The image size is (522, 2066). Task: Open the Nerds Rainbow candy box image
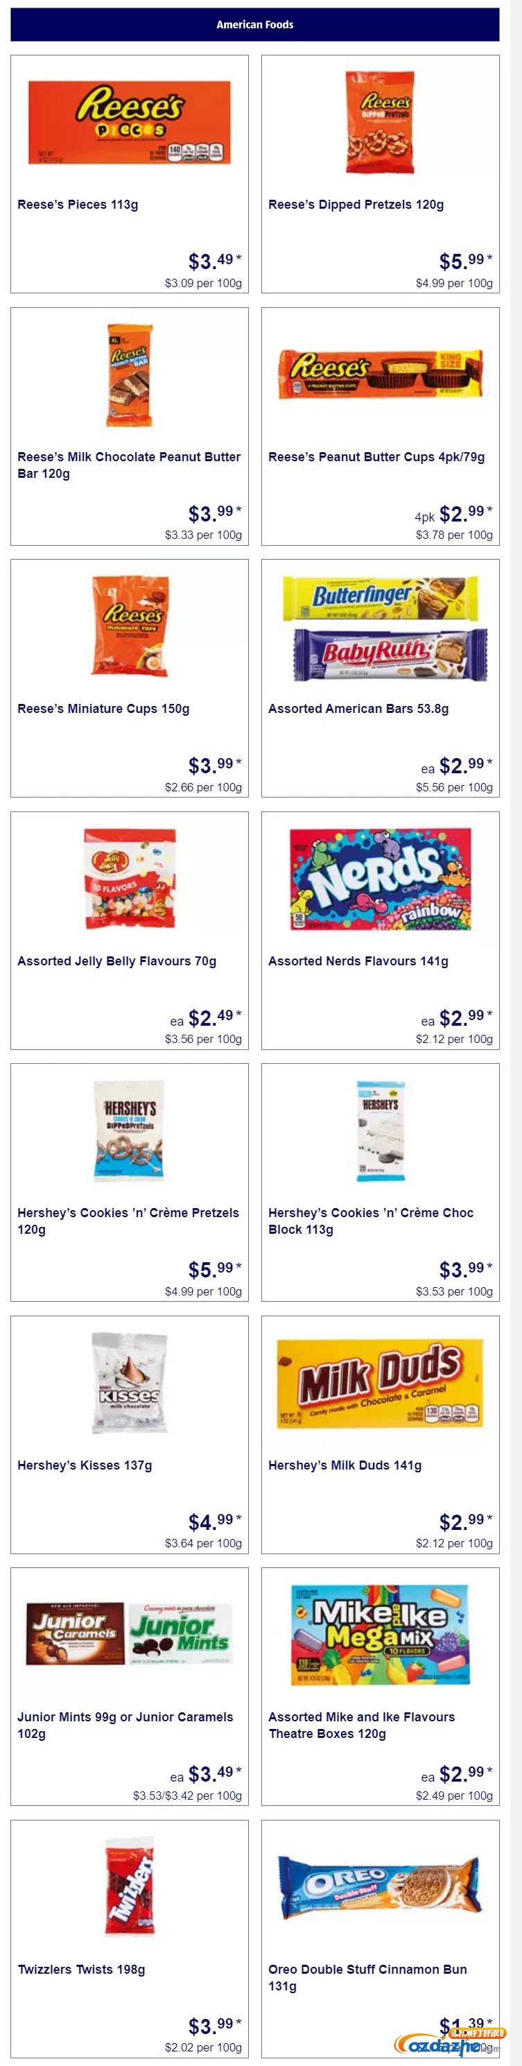[x=380, y=879]
